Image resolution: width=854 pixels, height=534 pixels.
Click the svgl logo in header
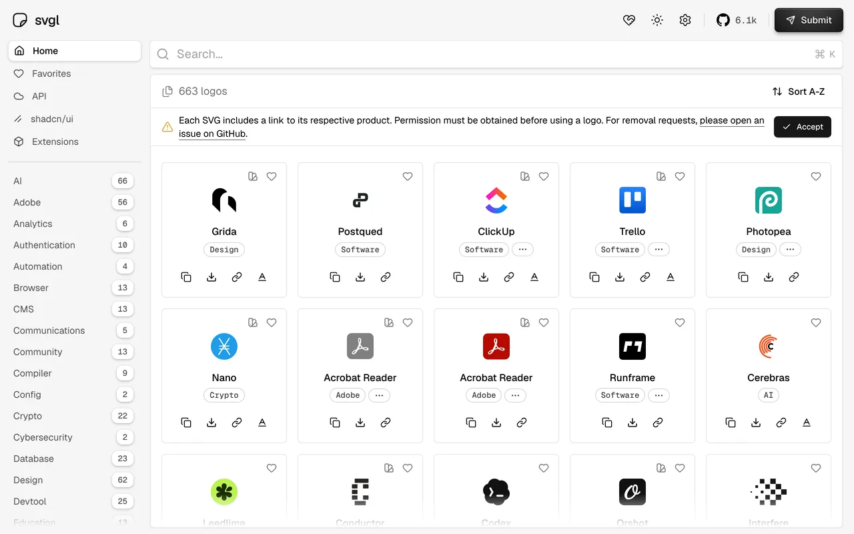click(36, 20)
